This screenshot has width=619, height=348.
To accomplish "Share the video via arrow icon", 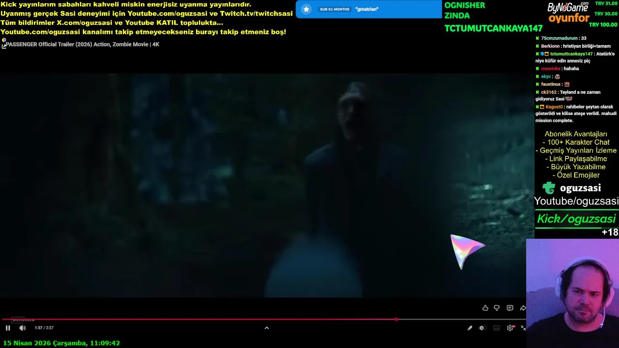I will pyautogui.click(x=523, y=308).
